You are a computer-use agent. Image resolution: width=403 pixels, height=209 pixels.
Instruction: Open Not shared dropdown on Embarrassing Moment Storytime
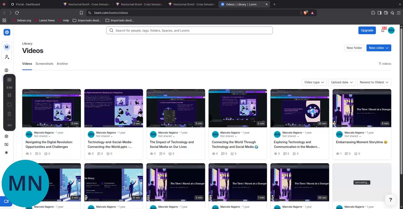coord(353,136)
